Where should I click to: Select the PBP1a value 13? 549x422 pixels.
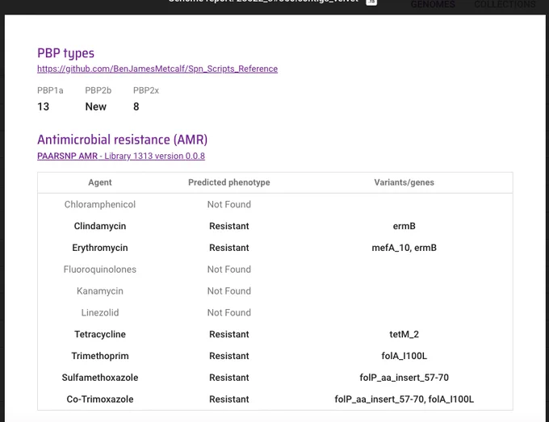click(43, 107)
